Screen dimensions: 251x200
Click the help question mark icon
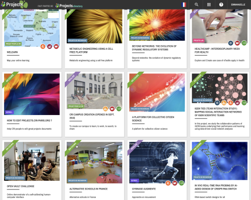click(221, 5)
